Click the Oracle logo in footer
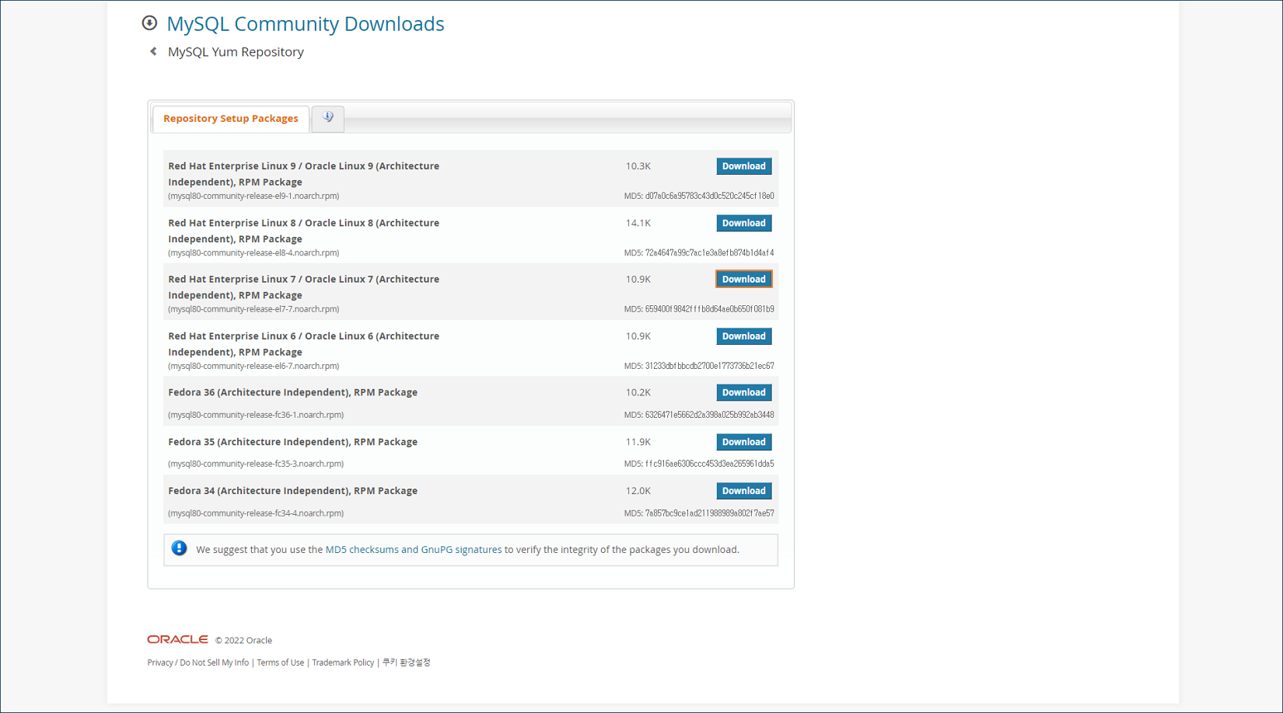1283x713 pixels. pyautogui.click(x=177, y=639)
